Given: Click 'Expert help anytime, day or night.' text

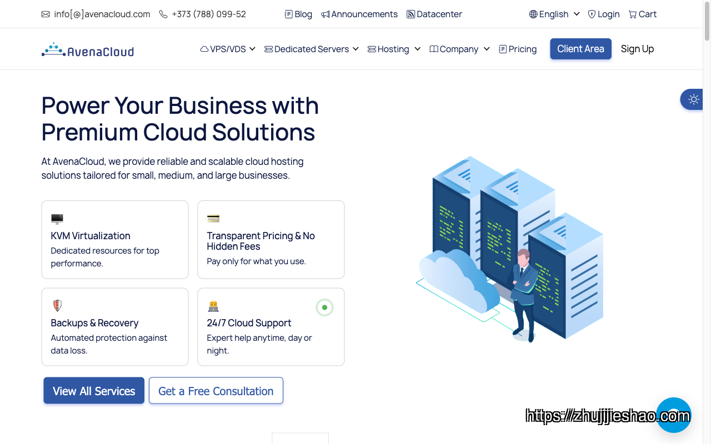Looking at the screenshot, I should pyautogui.click(x=259, y=344).
